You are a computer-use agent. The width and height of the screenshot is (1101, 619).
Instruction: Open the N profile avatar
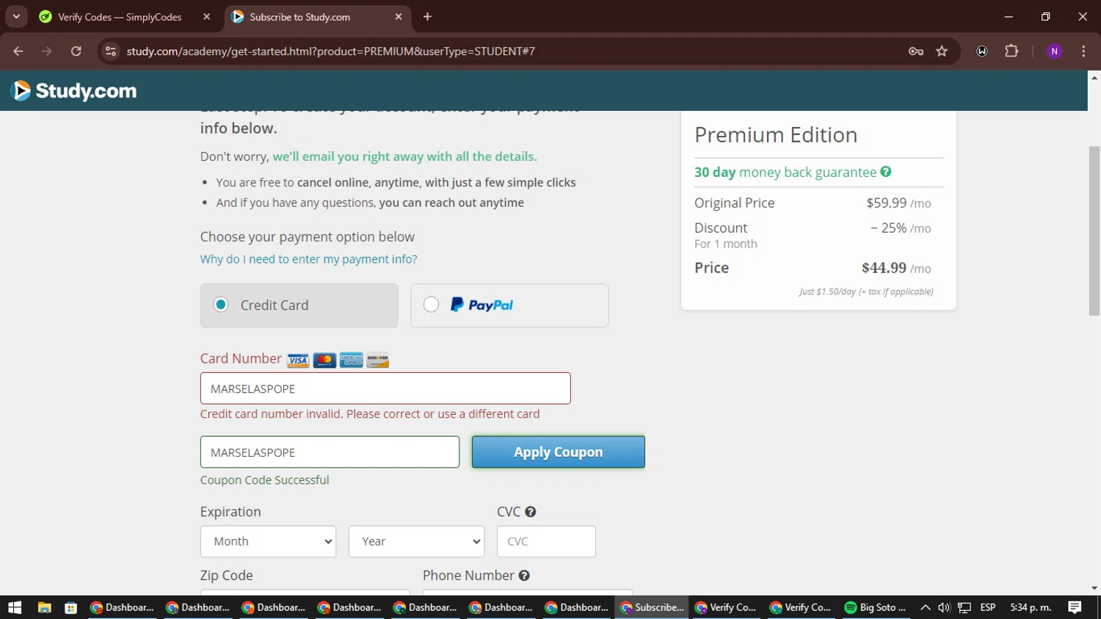click(x=1054, y=51)
